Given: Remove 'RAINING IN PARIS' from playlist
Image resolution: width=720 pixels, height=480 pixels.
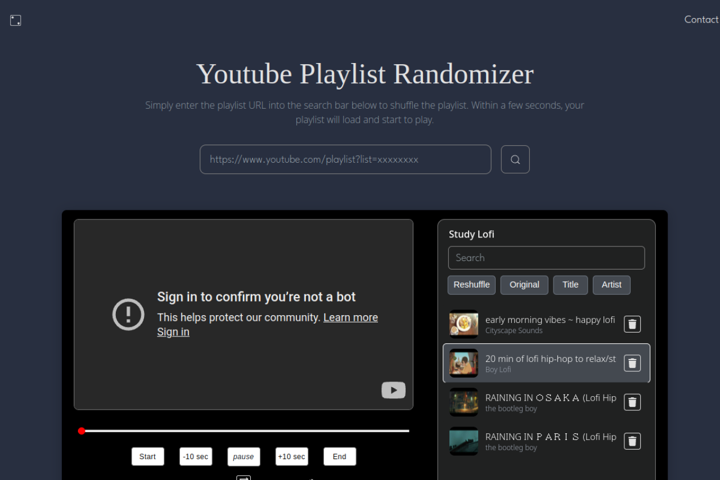Looking at the screenshot, I should point(632,441).
